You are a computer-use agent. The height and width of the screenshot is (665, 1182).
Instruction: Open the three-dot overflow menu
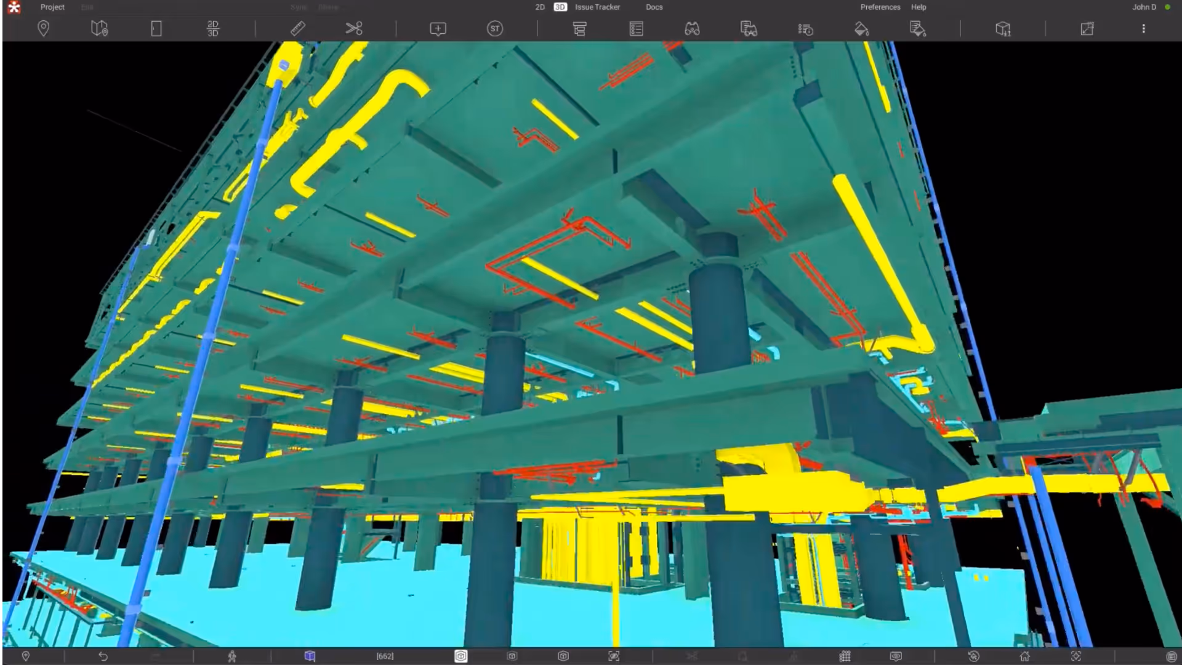point(1143,28)
